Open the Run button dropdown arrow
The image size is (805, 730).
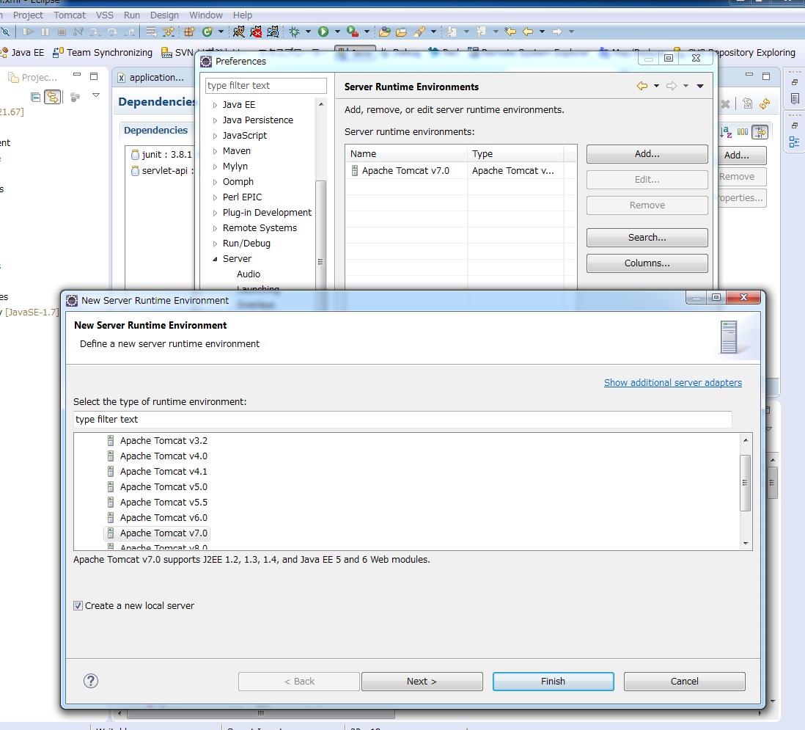pos(337,32)
